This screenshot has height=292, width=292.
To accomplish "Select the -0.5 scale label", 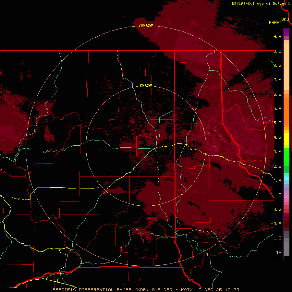I will point(276,224).
